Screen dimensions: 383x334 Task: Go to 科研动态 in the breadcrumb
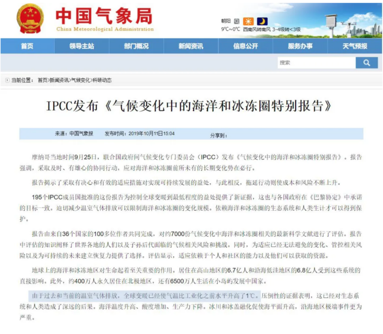[x=102, y=80]
